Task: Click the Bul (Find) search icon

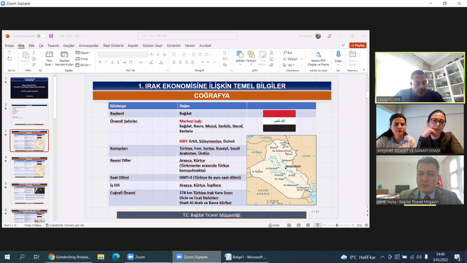Action: point(285,53)
